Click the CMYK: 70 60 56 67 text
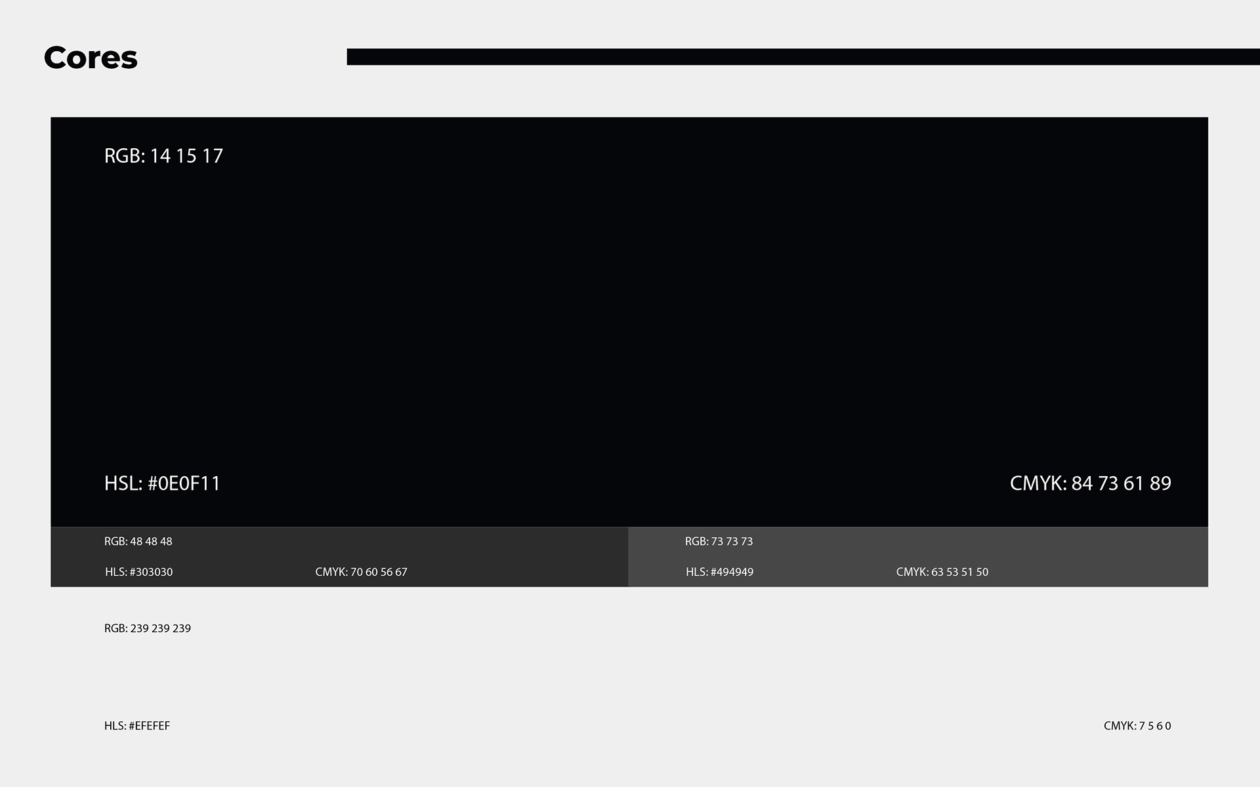This screenshot has width=1260, height=787. point(361,572)
